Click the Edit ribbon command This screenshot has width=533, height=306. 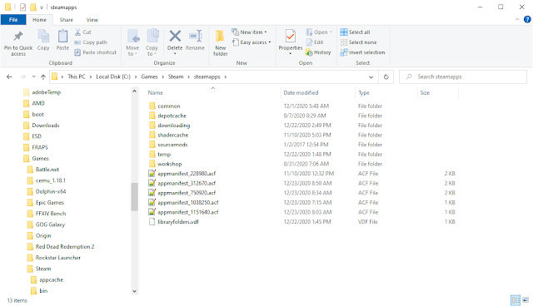315,42
